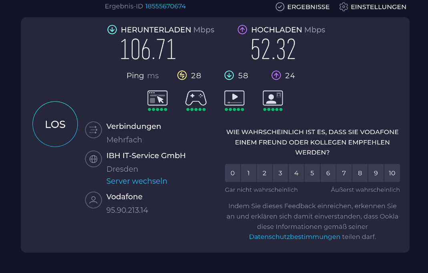Open the ERGEBNISSE results menu

tap(303, 7)
